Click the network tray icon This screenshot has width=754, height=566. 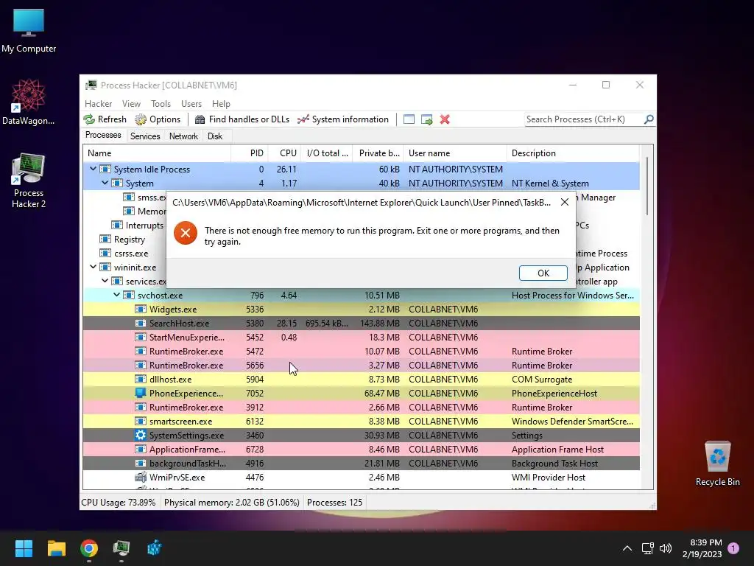tap(647, 548)
